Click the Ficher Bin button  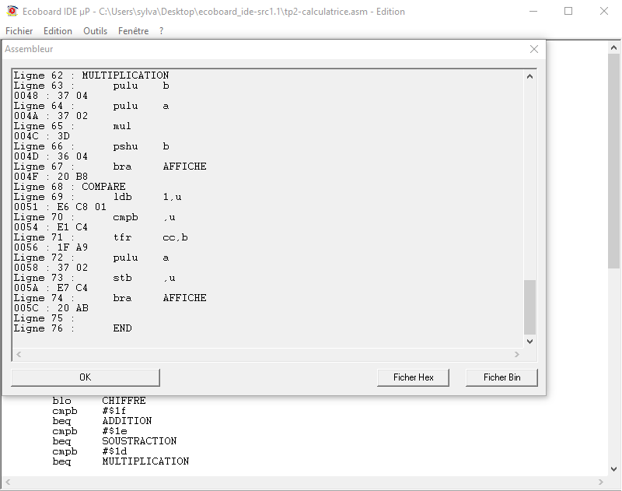501,377
